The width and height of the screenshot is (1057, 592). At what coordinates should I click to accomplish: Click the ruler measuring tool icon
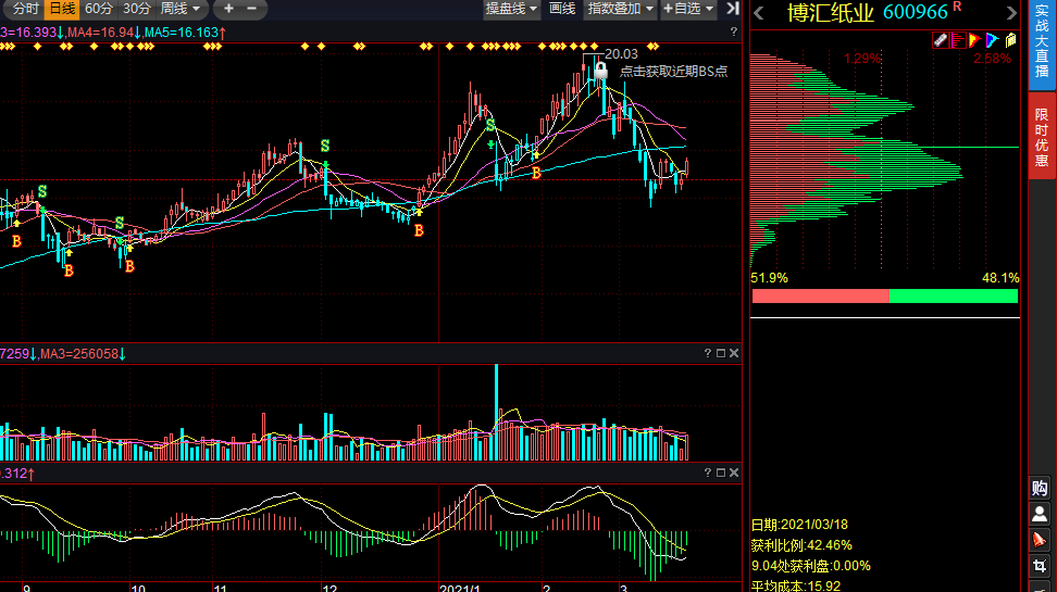[x=940, y=41]
